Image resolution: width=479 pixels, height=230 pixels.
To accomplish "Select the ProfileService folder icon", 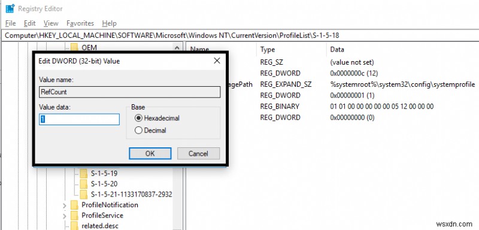I will (x=74, y=216).
